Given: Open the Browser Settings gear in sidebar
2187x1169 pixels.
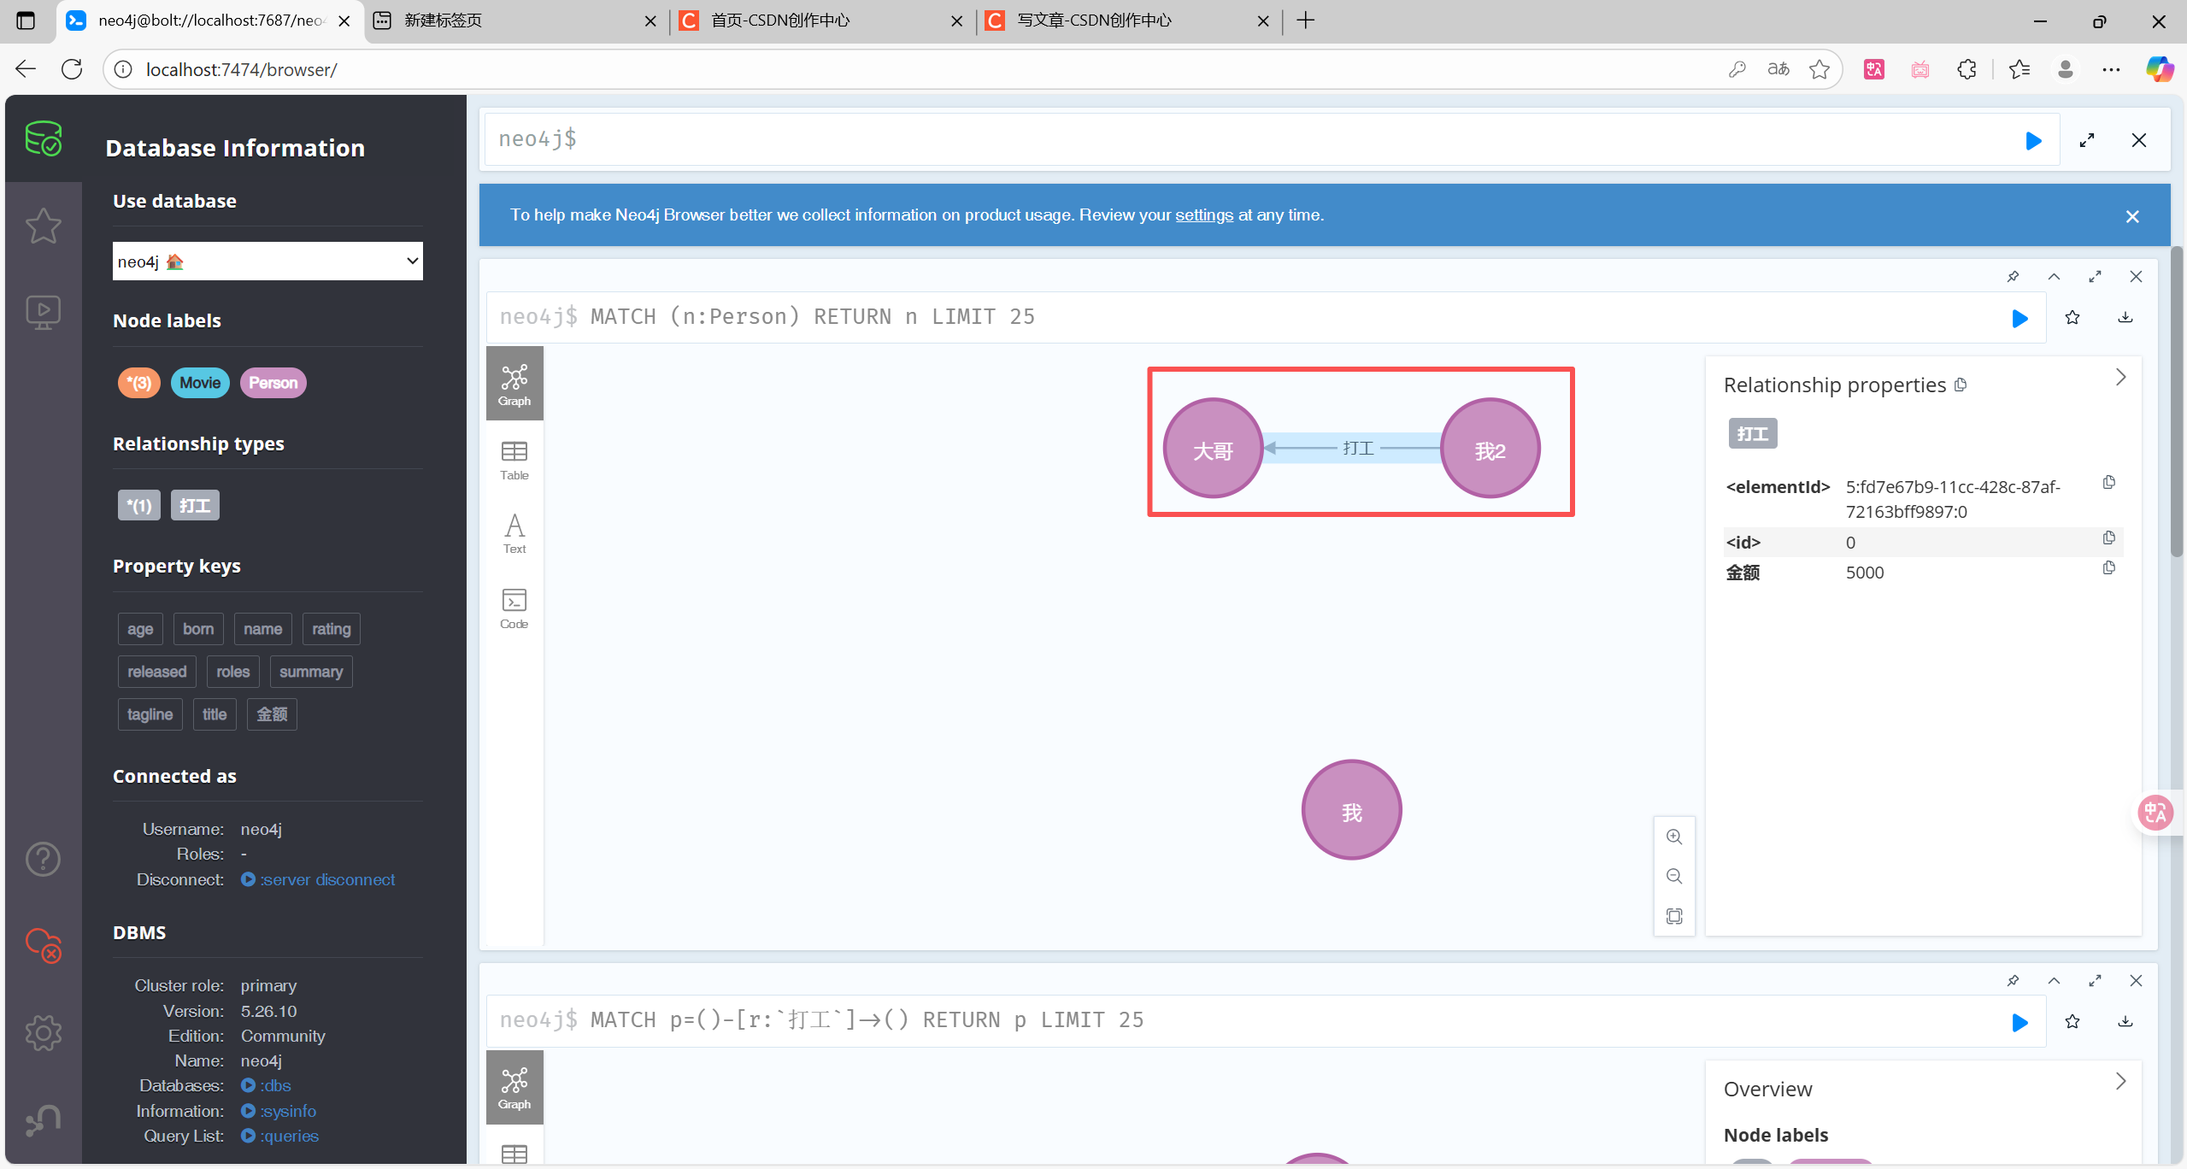Looking at the screenshot, I should pos(43,1033).
